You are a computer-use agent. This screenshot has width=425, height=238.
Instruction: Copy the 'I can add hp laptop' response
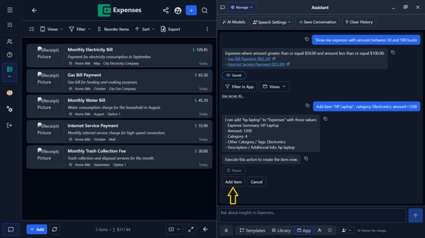tap(325, 119)
